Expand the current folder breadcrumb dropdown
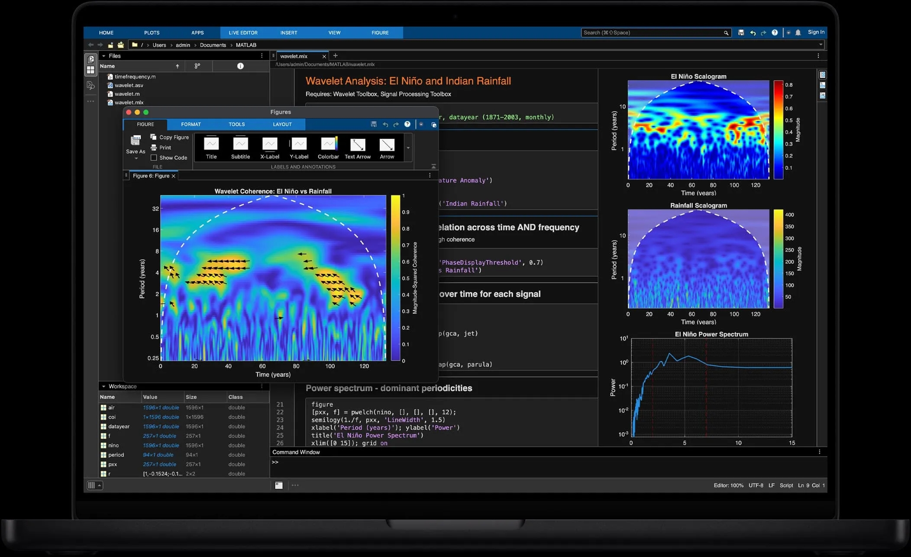Screen dimensions: 911x557 tap(820, 44)
